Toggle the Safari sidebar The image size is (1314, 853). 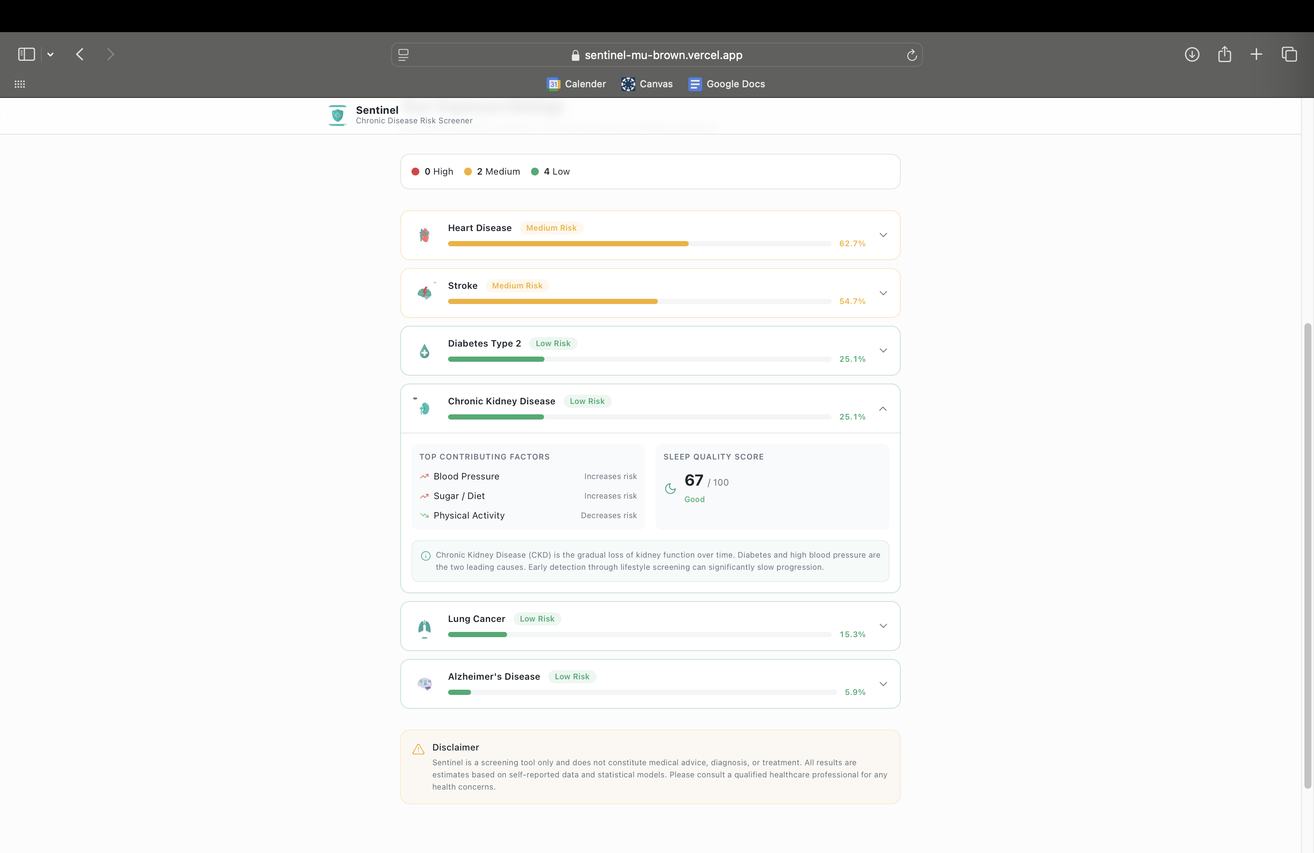[27, 54]
